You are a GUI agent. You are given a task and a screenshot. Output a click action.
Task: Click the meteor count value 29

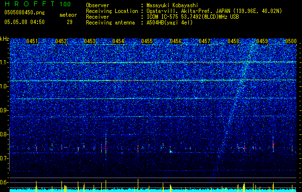point(70,22)
